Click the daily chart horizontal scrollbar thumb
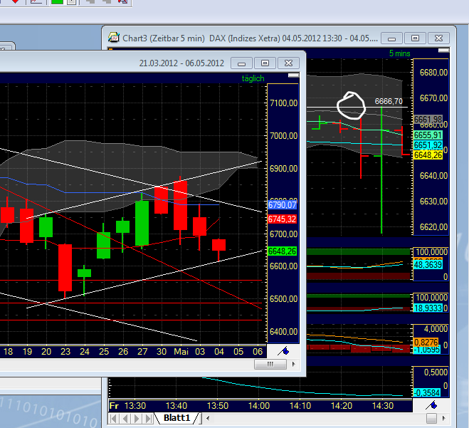Viewport: 469px width, 428px height. tap(270, 364)
